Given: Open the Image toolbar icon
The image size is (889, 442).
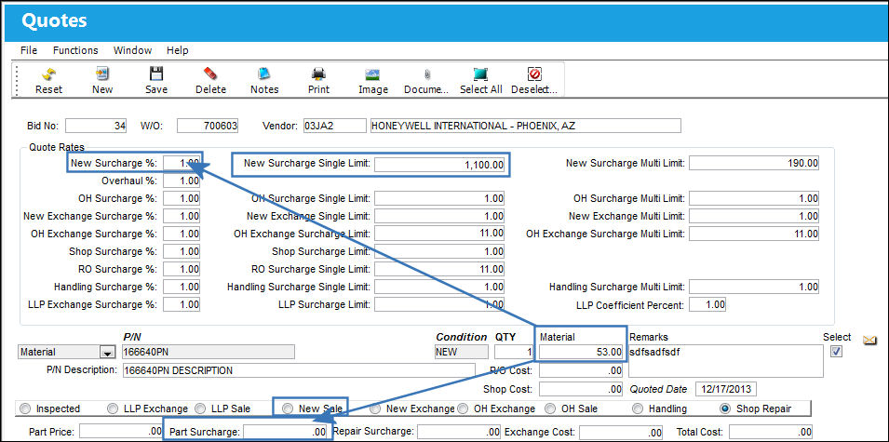Looking at the screenshot, I should pyautogui.click(x=372, y=74).
